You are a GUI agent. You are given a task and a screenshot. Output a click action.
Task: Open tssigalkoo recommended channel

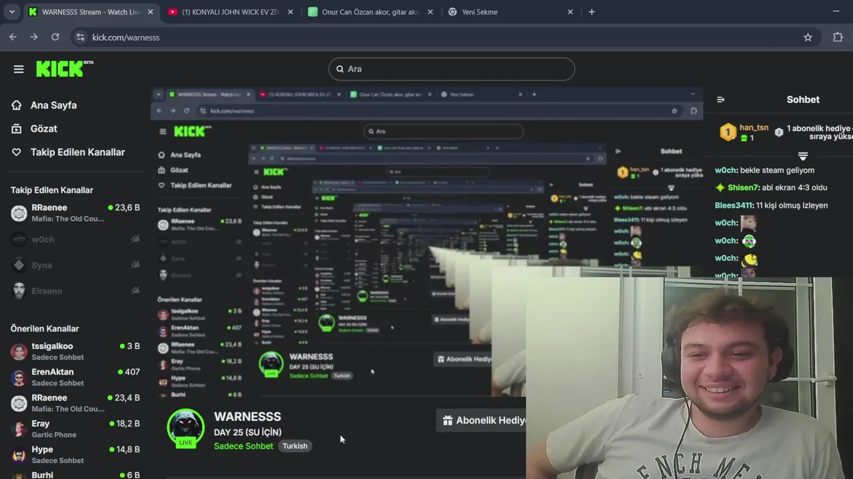tap(75, 351)
